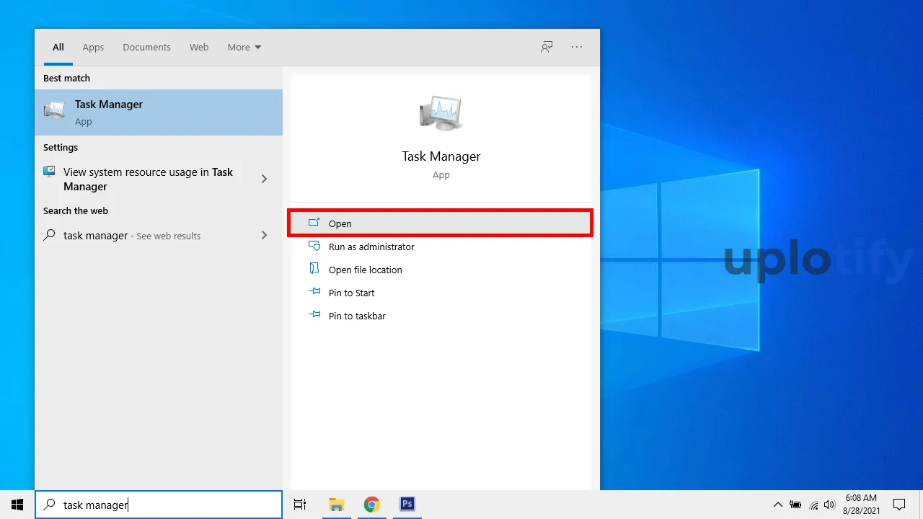The width and height of the screenshot is (923, 519).
Task: Click the Task View taskbar icon
Action: pyautogui.click(x=300, y=505)
